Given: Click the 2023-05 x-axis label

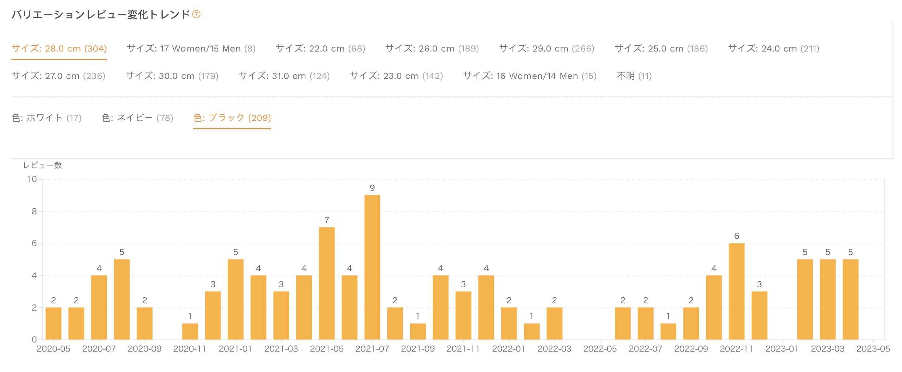Looking at the screenshot, I should [873, 349].
